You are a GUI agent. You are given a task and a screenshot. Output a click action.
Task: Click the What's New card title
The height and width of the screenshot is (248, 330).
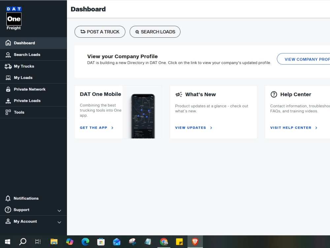200,95
